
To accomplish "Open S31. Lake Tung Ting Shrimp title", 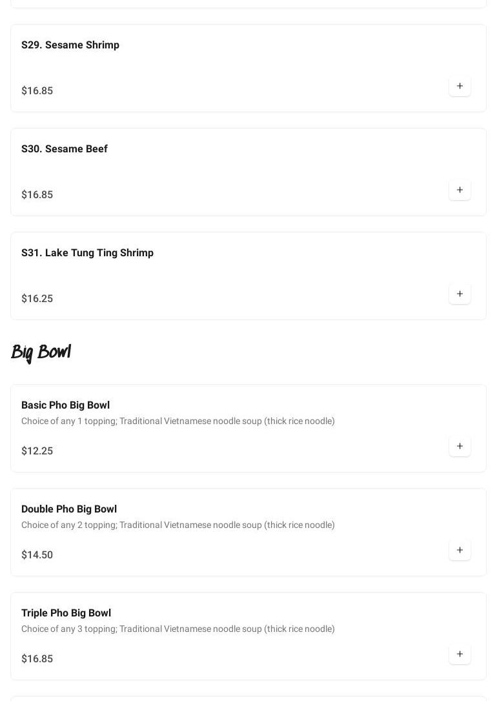I will point(87,253).
